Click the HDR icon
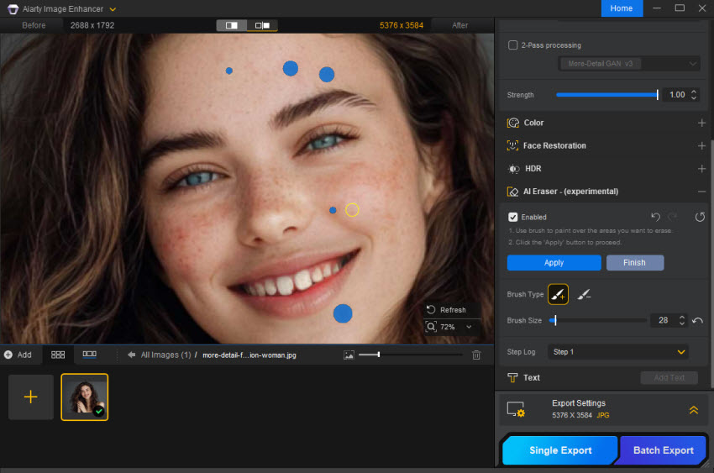Image resolution: width=714 pixels, height=473 pixels. 513,169
